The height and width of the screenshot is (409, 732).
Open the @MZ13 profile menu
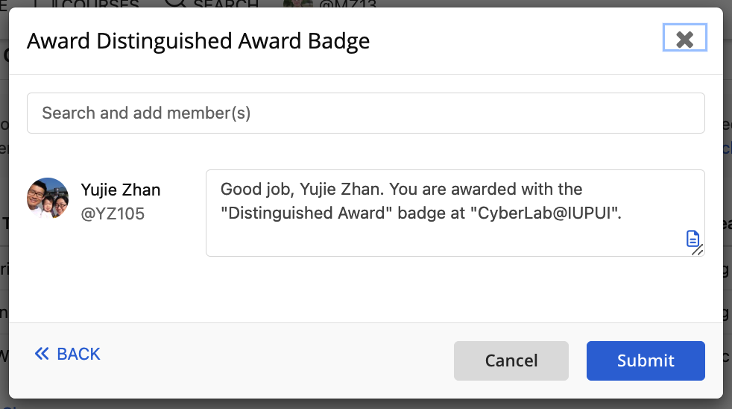pyautogui.click(x=347, y=4)
